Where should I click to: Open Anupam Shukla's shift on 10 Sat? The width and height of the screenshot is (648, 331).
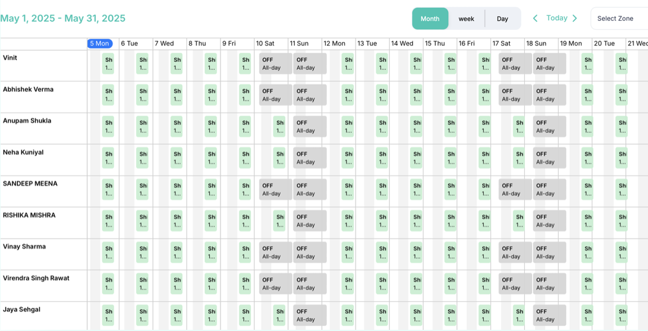280,127
